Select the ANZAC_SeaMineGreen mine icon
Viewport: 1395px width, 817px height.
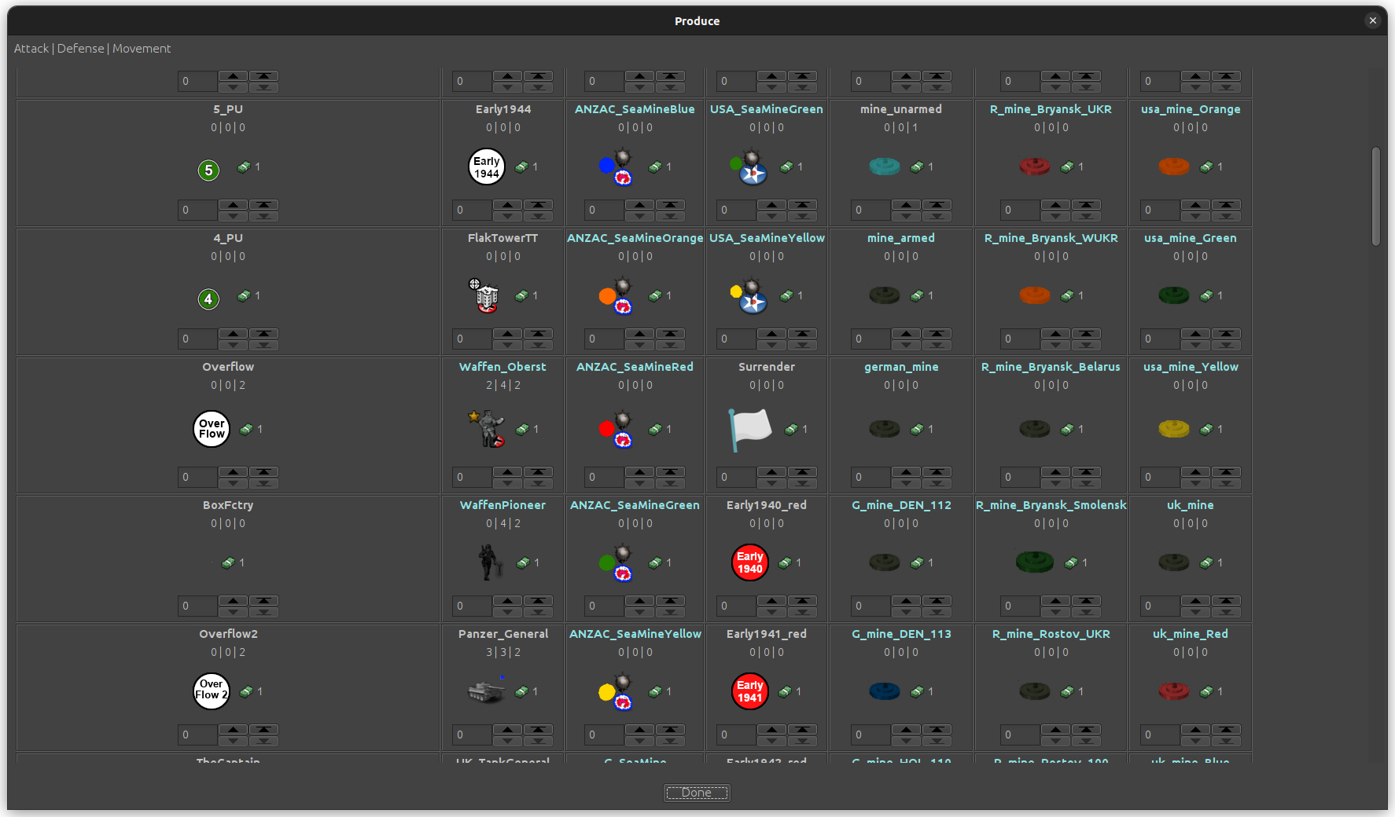point(617,562)
